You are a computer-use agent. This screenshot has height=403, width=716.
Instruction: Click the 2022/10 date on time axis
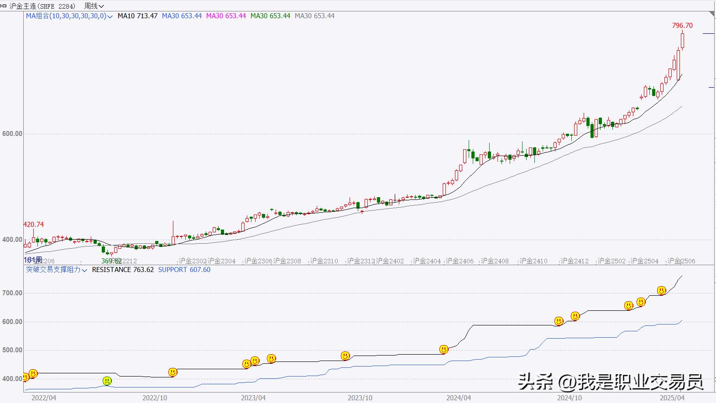point(155,398)
